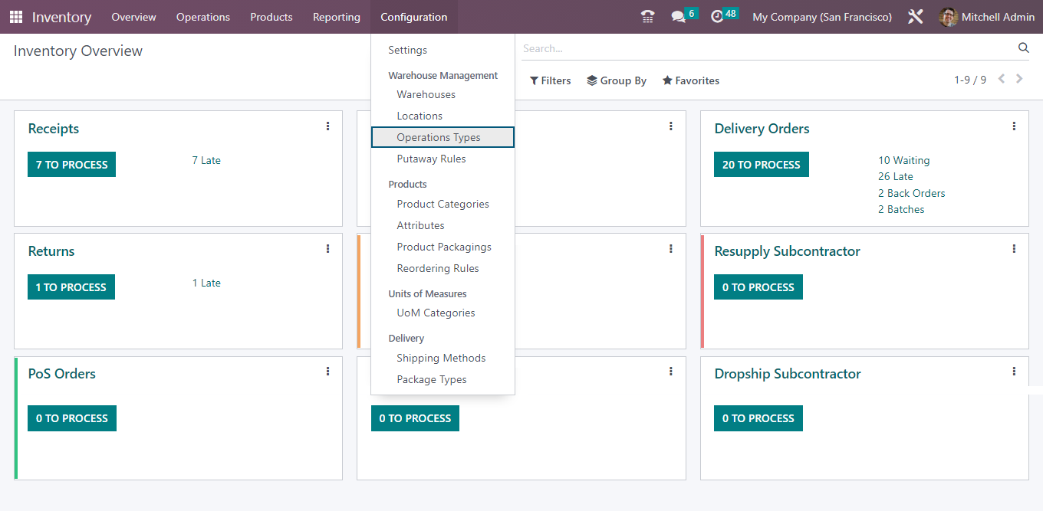This screenshot has width=1043, height=511.
Task: Click 20 TO PROCESS on Delivery Orders
Action: (761, 164)
